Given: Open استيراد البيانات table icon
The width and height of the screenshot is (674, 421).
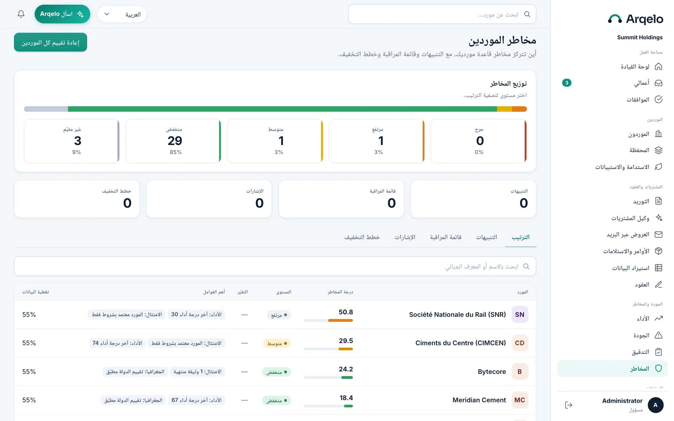Looking at the screenshot, I should click(658, 268).
